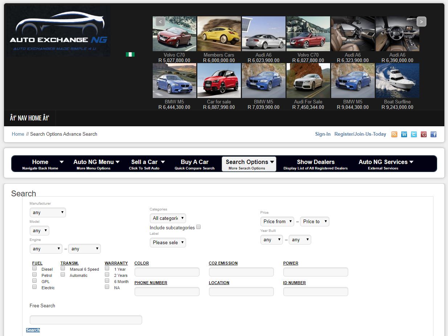This screenshot has height=336, width=448.
Task: Click the Color input field
Action: coord(167,272)
